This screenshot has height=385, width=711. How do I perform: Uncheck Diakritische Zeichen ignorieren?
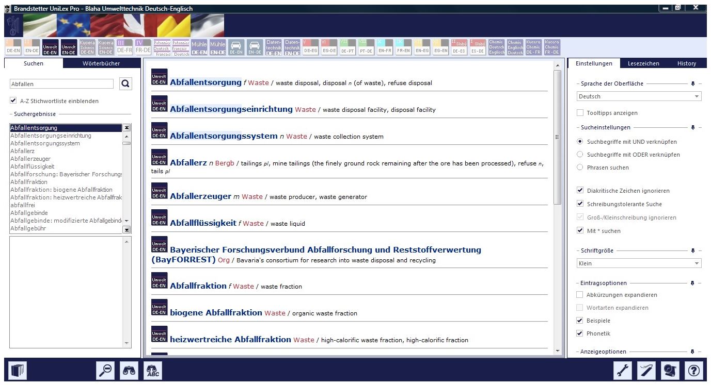(580, 191)
